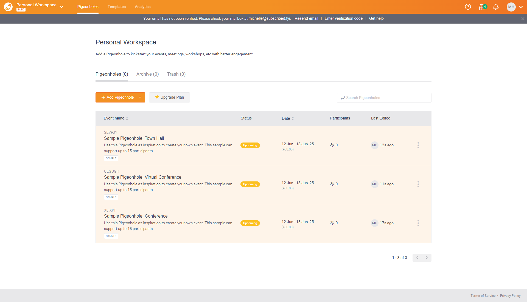Click the Pigeonhole logo icon
527x302 pixels.
coord(8,7)
